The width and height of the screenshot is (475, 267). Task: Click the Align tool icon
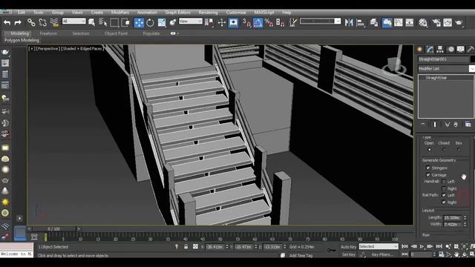tap(361, 23)
